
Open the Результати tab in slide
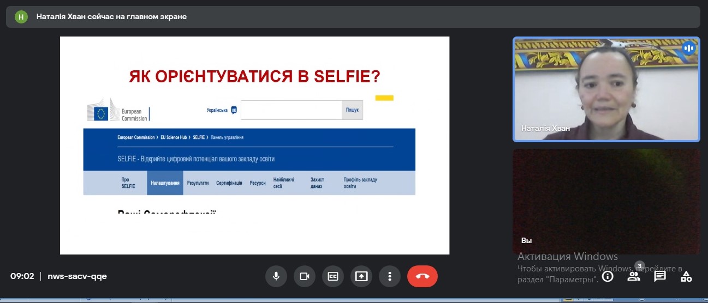click(198, 183)
